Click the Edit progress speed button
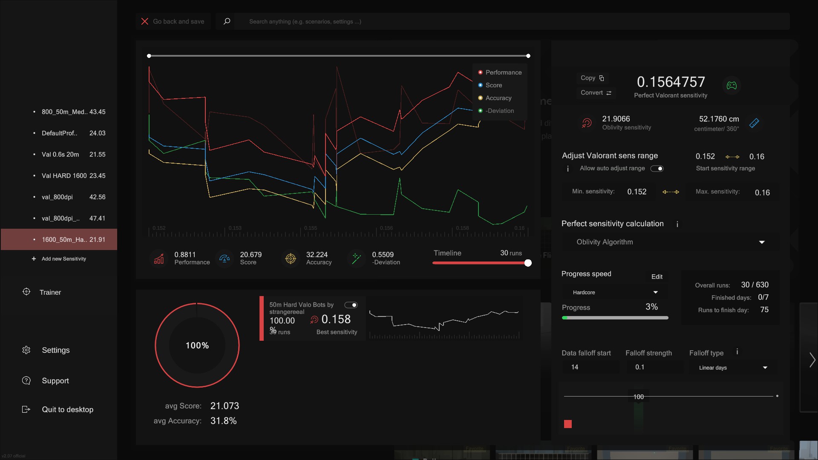 657,277
